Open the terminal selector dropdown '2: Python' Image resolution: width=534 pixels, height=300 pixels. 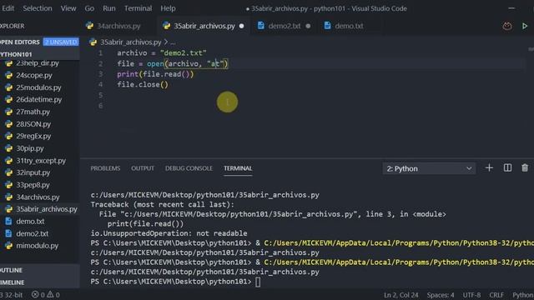tap(429, 168)
